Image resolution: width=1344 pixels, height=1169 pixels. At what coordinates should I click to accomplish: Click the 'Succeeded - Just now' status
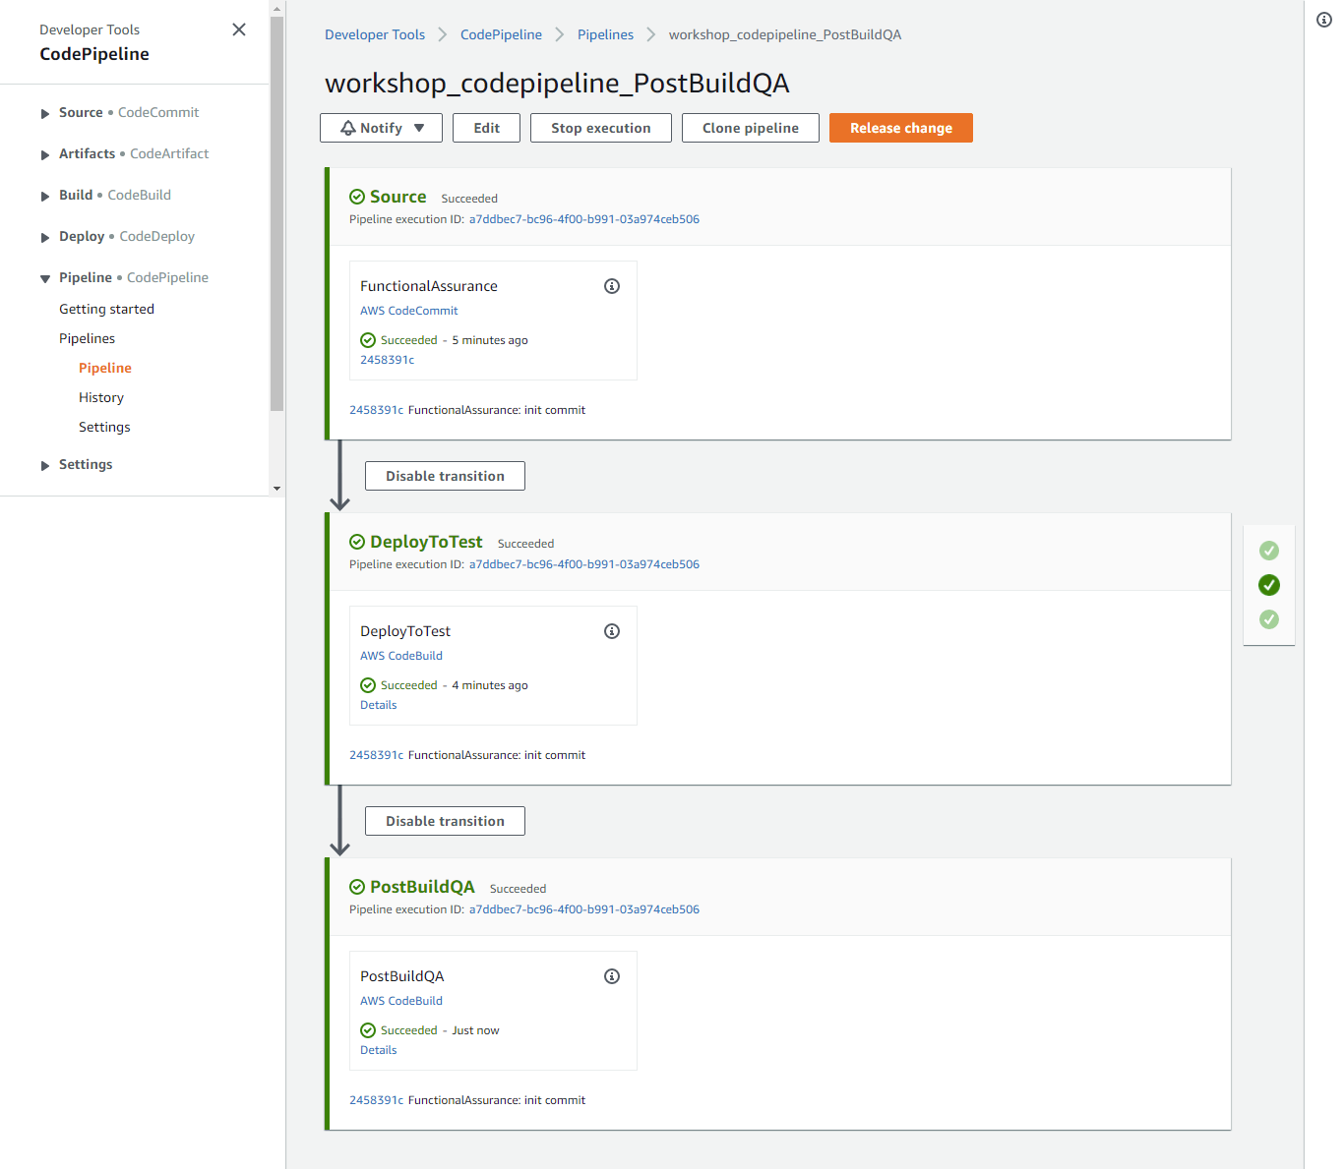point(430,1030)
